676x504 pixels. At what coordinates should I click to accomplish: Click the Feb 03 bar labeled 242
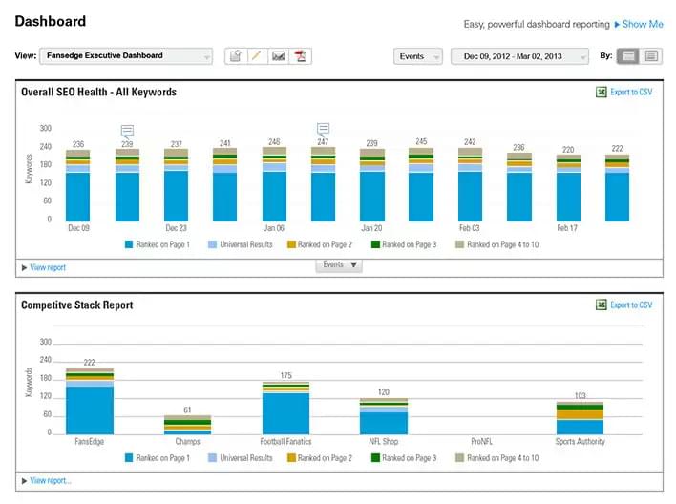470,184
